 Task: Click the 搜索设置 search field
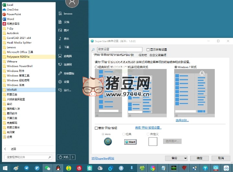click(x=120, y=50)
